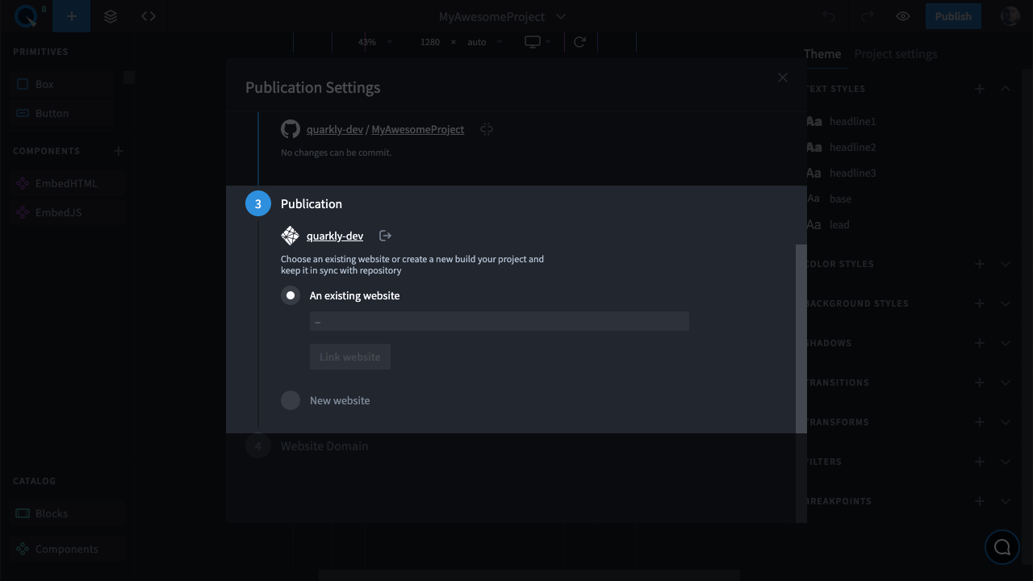The height and width of the screenshot is (581, 1033).
Task: Open the 43% zoom dropdown
Action: (x=375, y=42)
